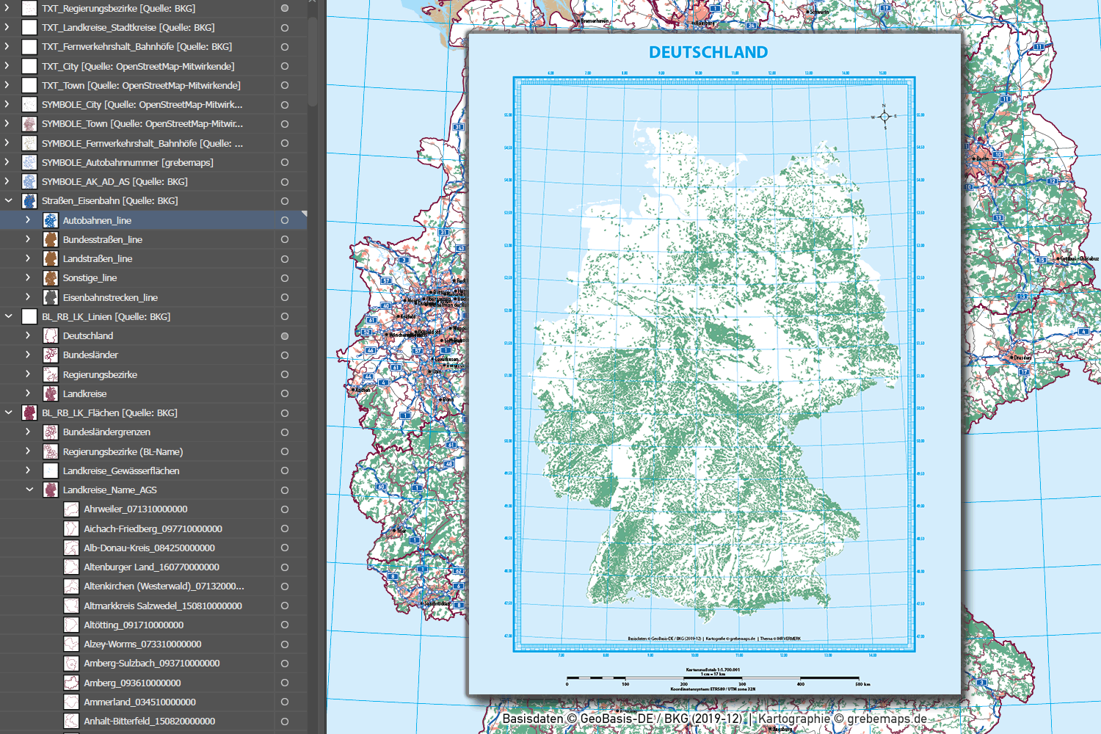Expand the Bundesländer sublayer
The image size is (1101, 734).
tap(28, 355)
